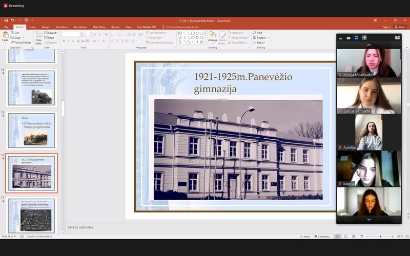The height and width of the screenshot is (256, 410).
Task: Toggle Bold formatting in Font group
Action: pyautogui.click(x=63, y=41)
